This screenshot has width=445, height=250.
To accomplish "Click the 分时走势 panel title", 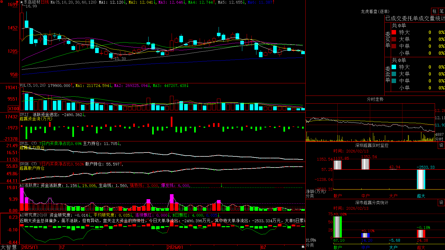I will point(375,99).
